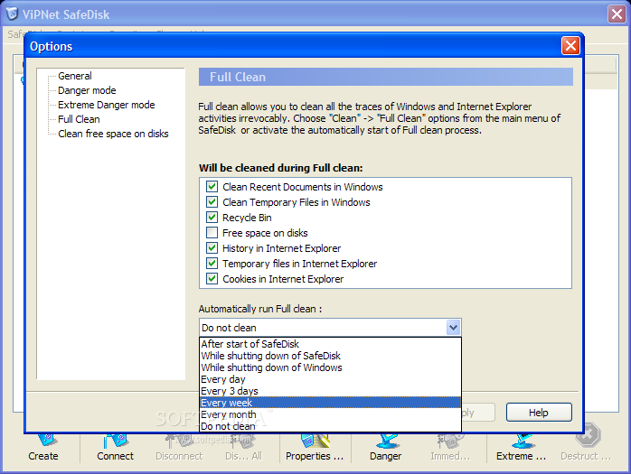This screenshot has height=474, width=631.
Task: Toggle Temporary files in Internet Explorer
Action: click(x=212, y=264)
